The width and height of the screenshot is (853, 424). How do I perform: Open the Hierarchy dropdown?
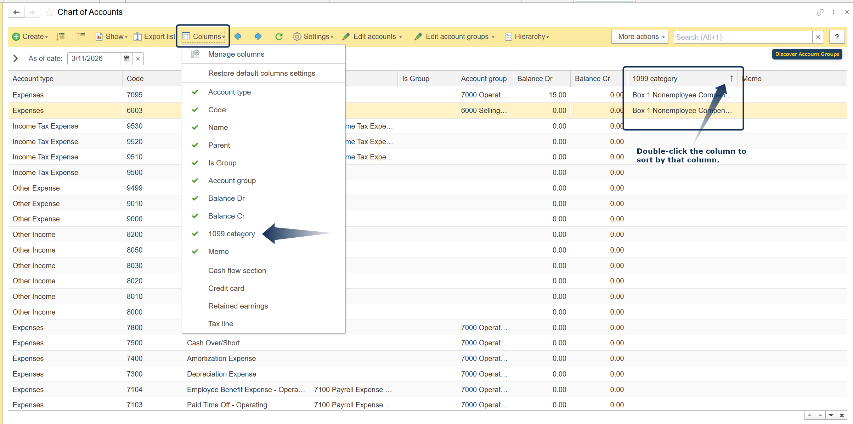(x=527, y=36)
